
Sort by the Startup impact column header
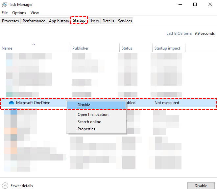[169, 48]
